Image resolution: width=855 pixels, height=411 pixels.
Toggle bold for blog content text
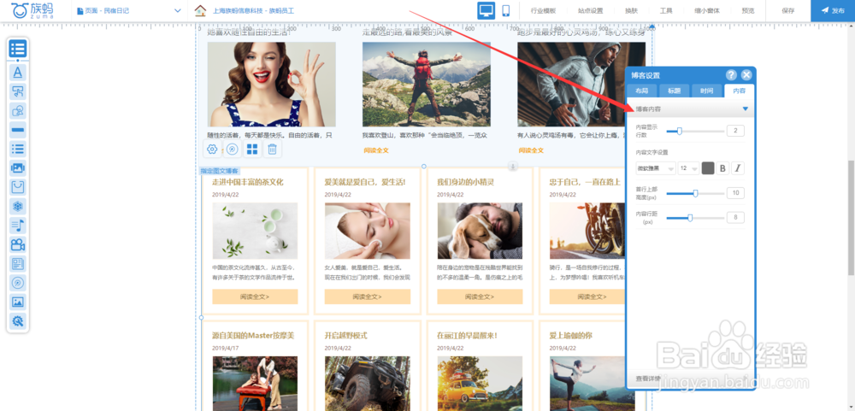(x=722, y=168)
